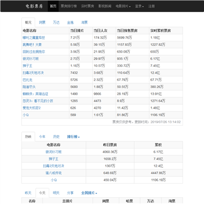Open movie link 哪吒之魔童降世
Viewport: 204px width, 204px height.
[34, 38]
